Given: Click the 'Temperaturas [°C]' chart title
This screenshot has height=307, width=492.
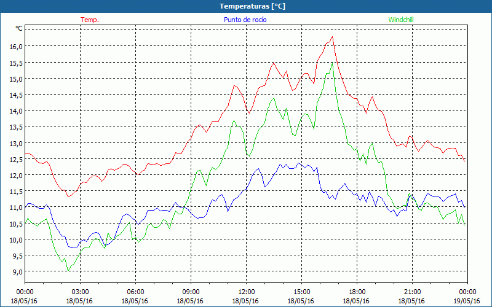Looking at the screenshot, I should click(252, 6).
